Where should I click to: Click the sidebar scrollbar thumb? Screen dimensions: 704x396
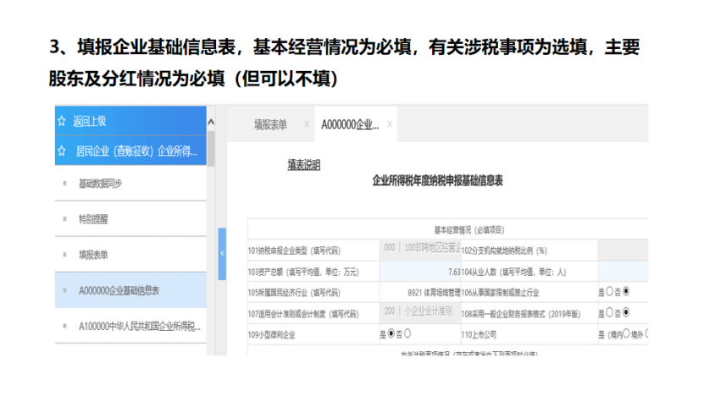point(211,148)
